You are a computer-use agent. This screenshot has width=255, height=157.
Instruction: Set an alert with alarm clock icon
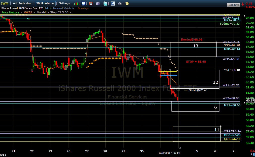click(x=91, y=4)
